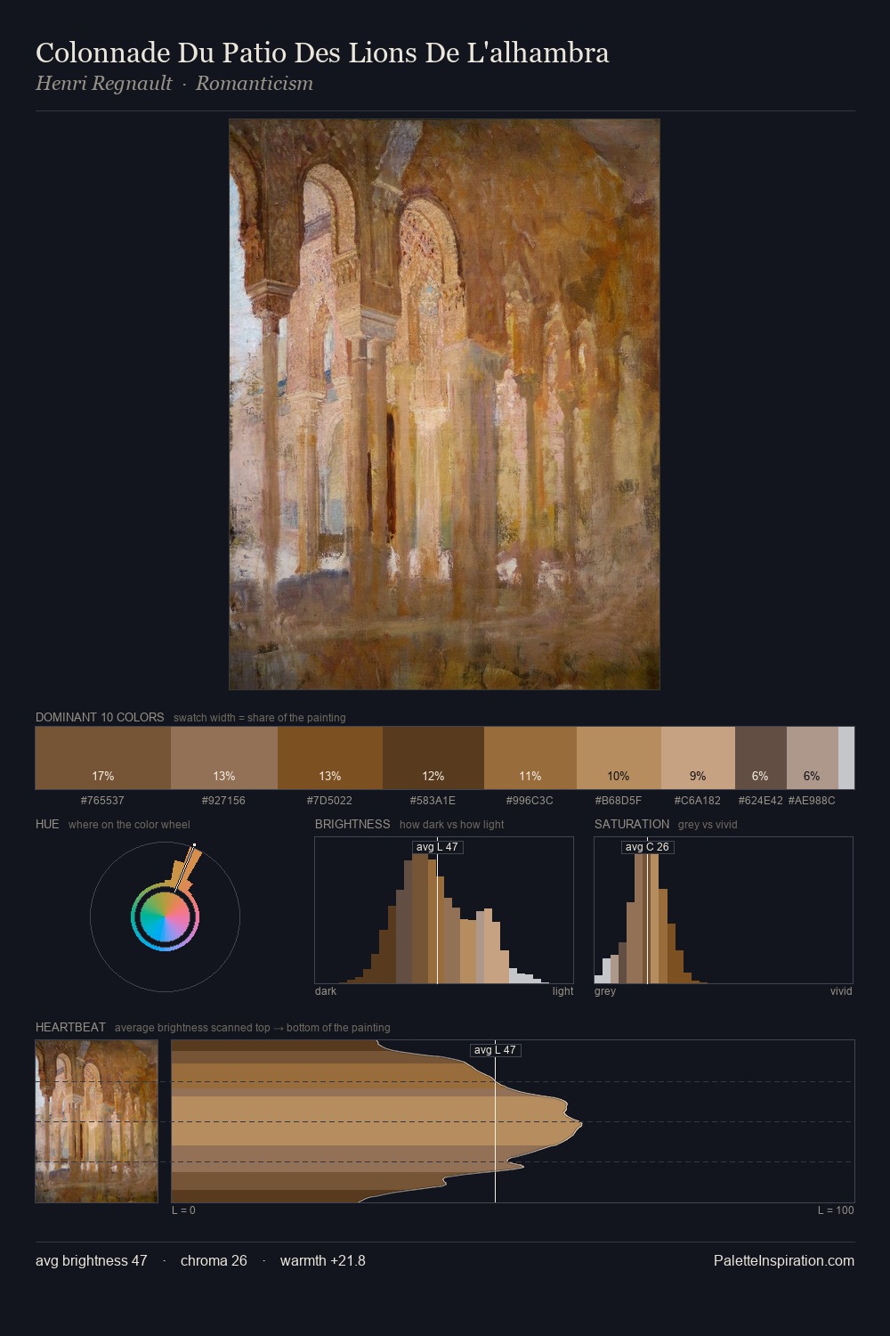Viewport: 890px width, 1336px height.
Task: Click the artist name Henri Regnault
Action: [x=104, y=84]
